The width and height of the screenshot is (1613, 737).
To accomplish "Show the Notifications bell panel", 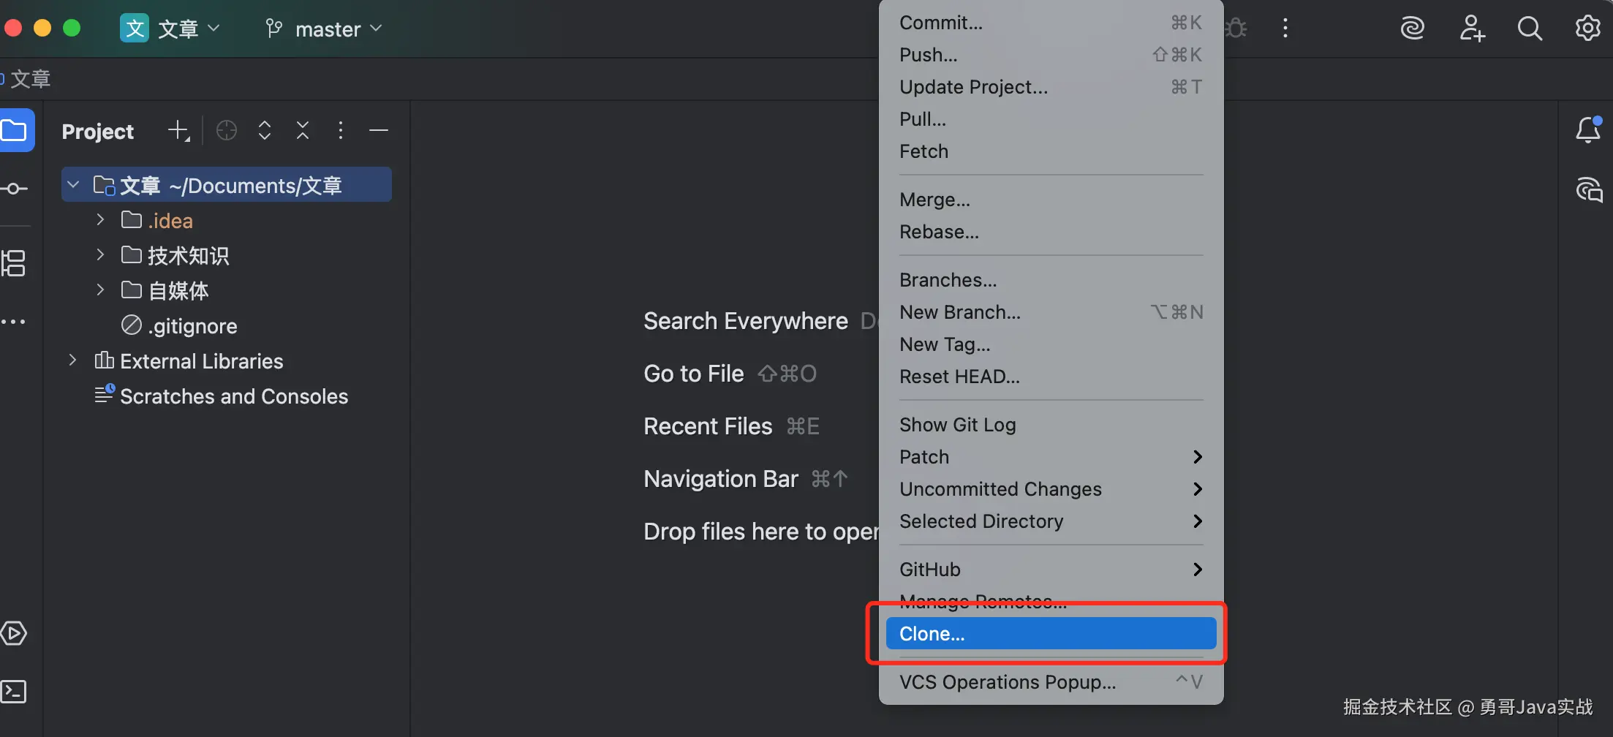I will click(x=1587, y=131).
